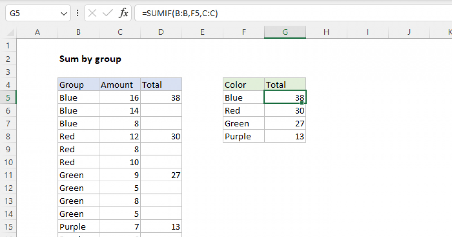Click the formula bar containing SUMIF formula
This screenshot has height=237, width=452.
pos(188,12)
